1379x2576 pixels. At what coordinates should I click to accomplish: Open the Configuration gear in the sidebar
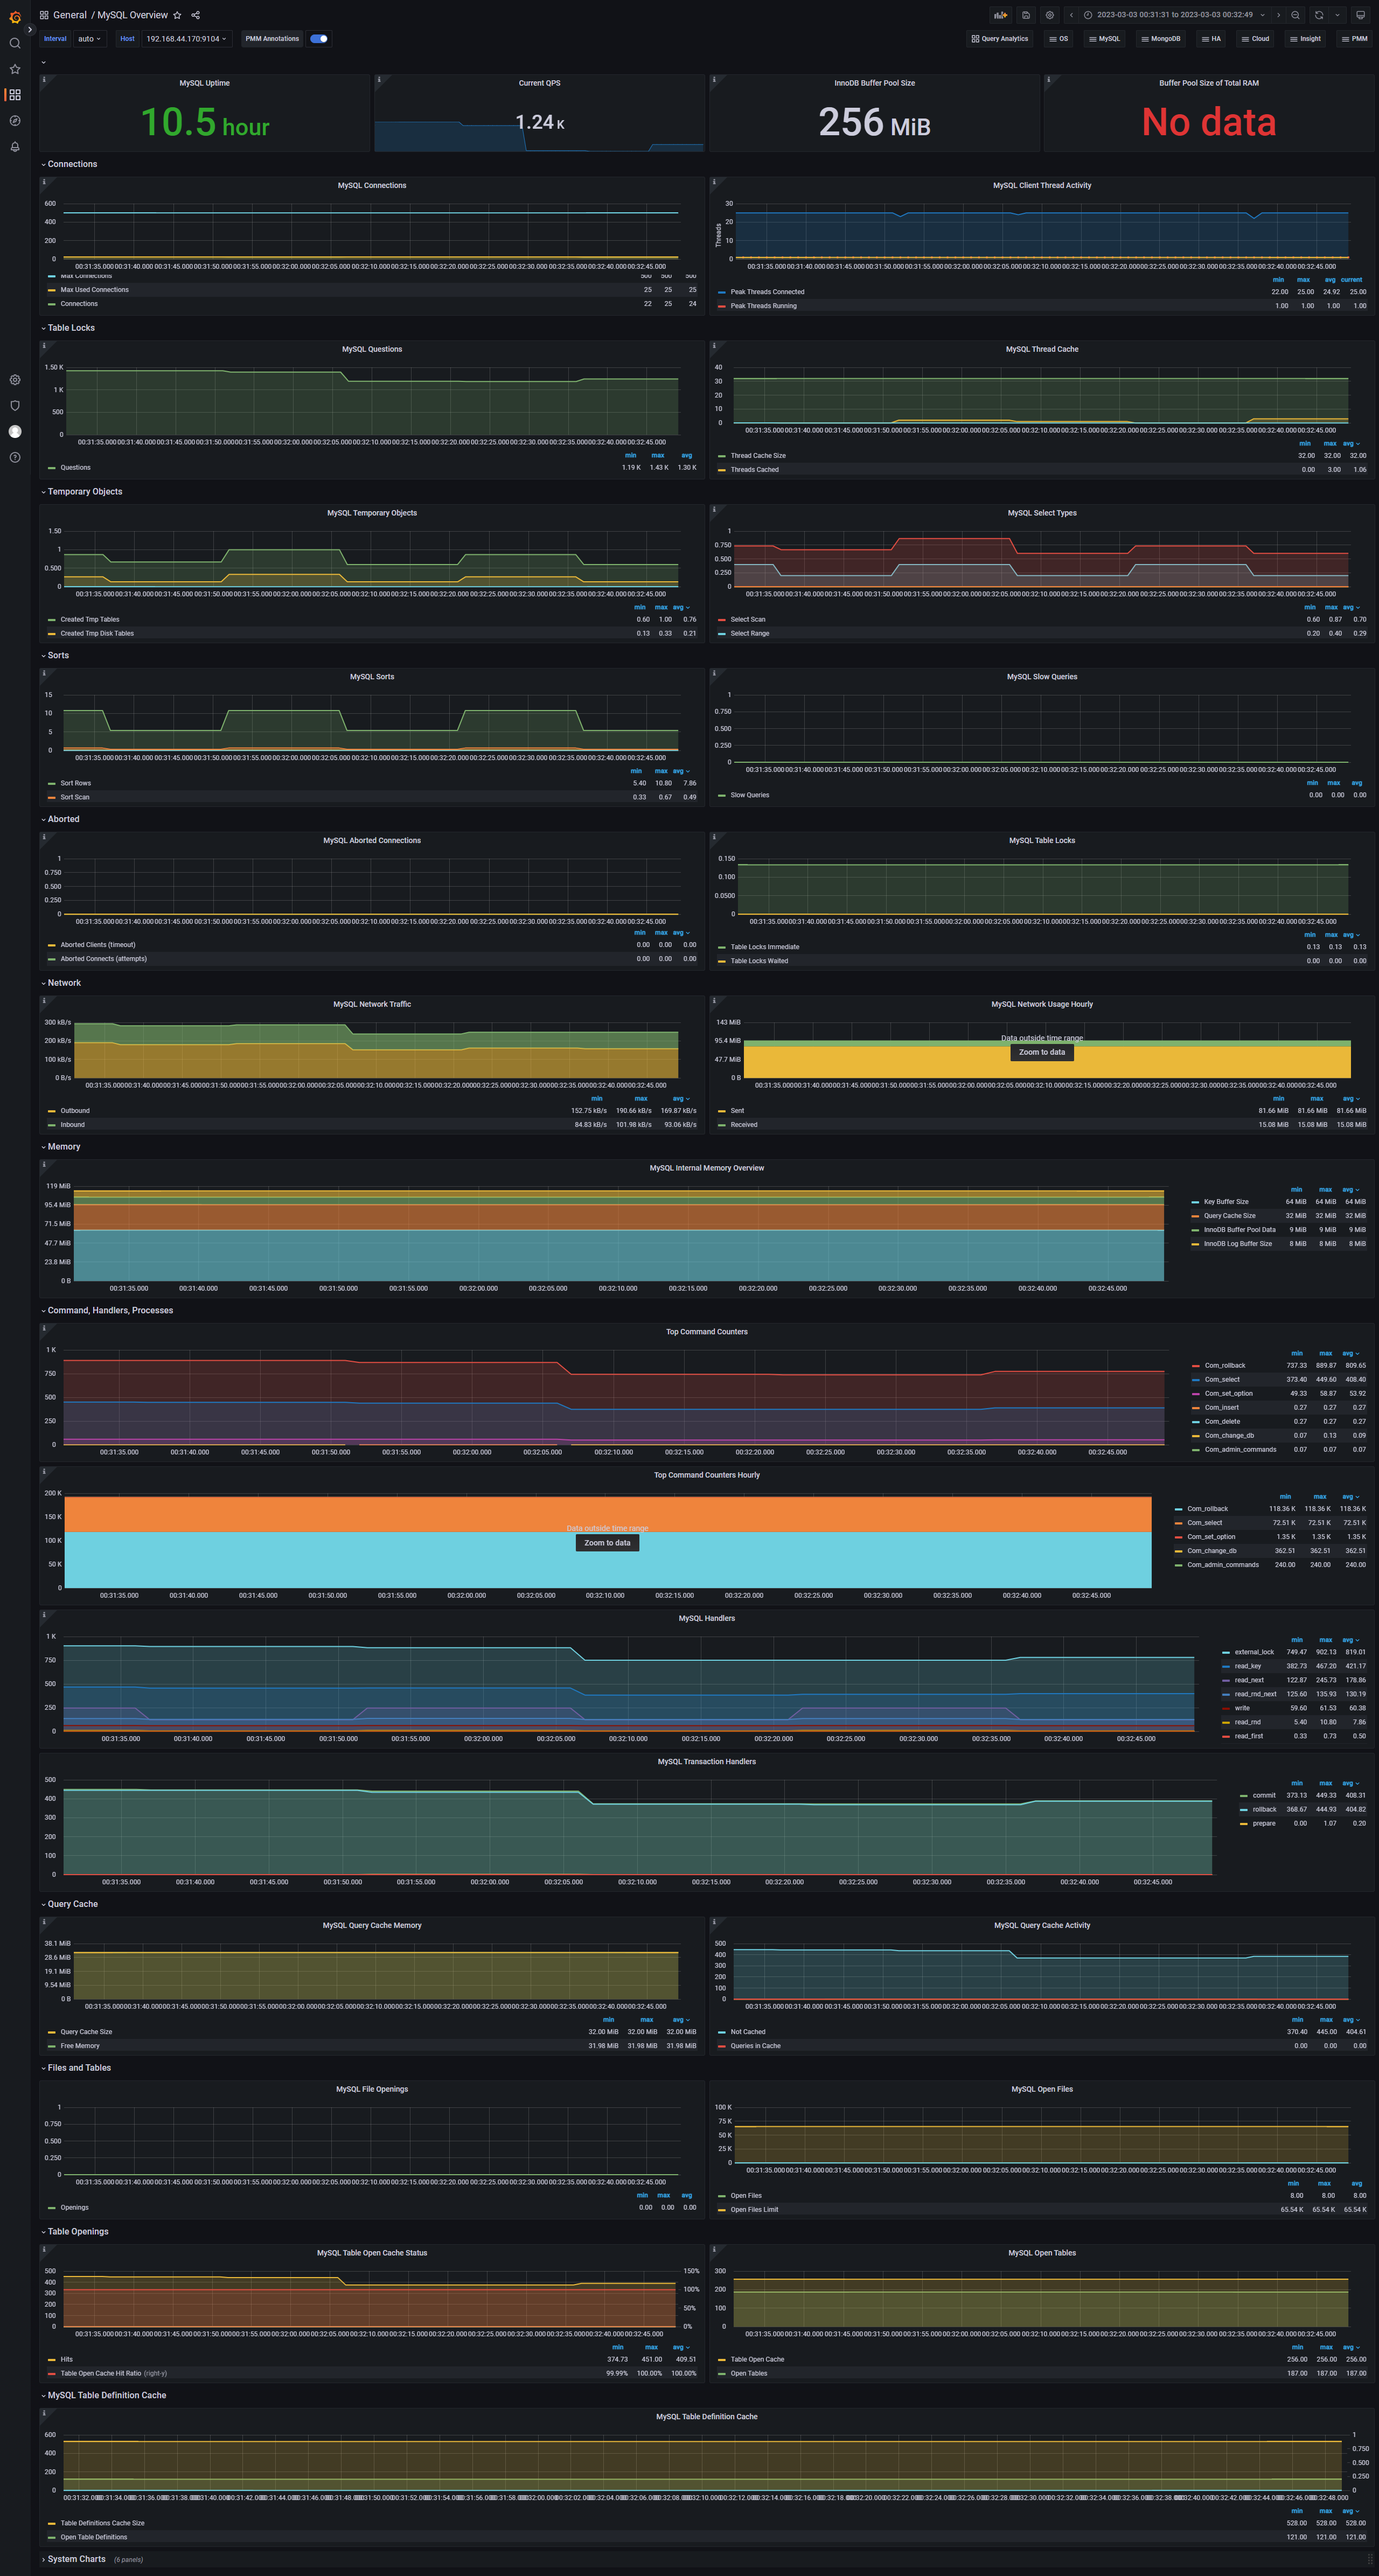14,380
